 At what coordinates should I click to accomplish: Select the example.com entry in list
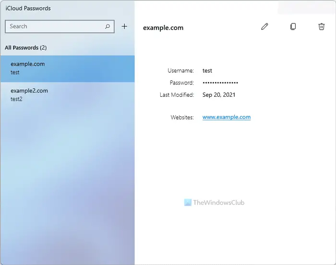point(68,69)
